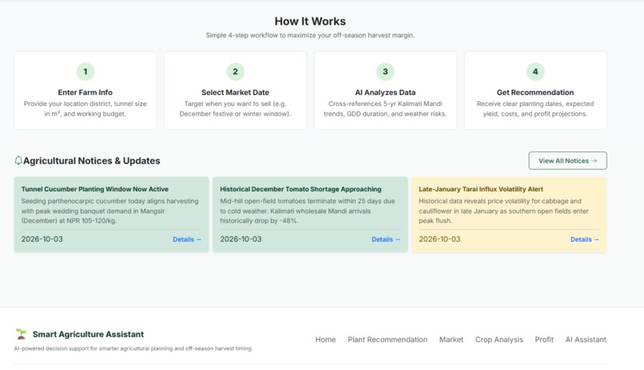Go to Home in footer navigation
Viewport: 644px width, 370px height.
[x=325, y=340]
